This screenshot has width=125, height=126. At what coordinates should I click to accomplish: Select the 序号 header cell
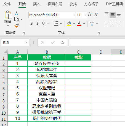click(18, 57)
